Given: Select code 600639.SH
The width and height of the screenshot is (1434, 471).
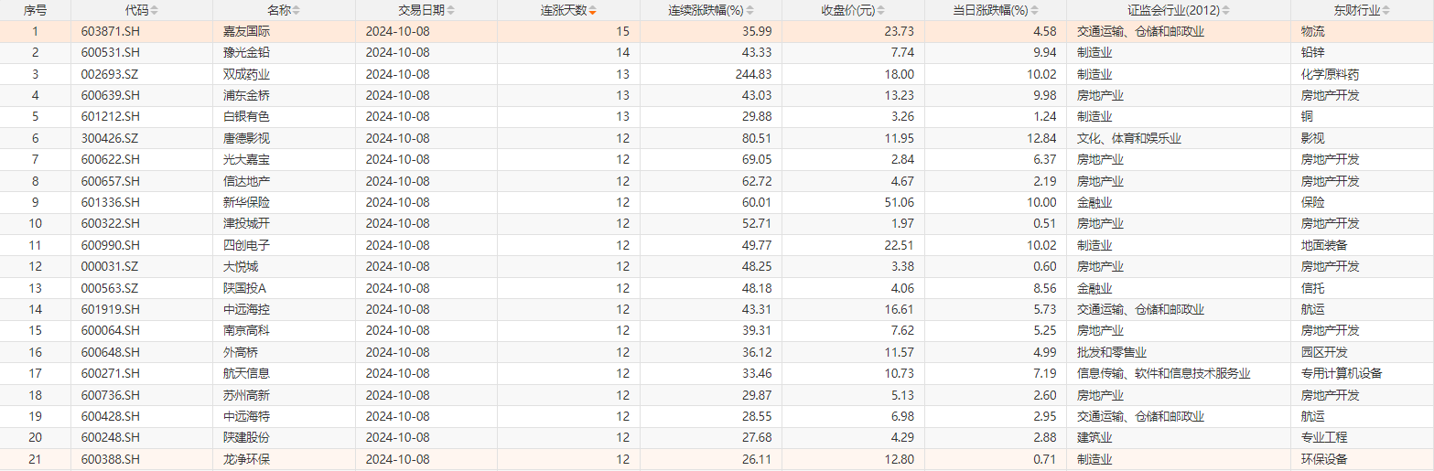Looking at the screenshot, I should pos(111,95).
